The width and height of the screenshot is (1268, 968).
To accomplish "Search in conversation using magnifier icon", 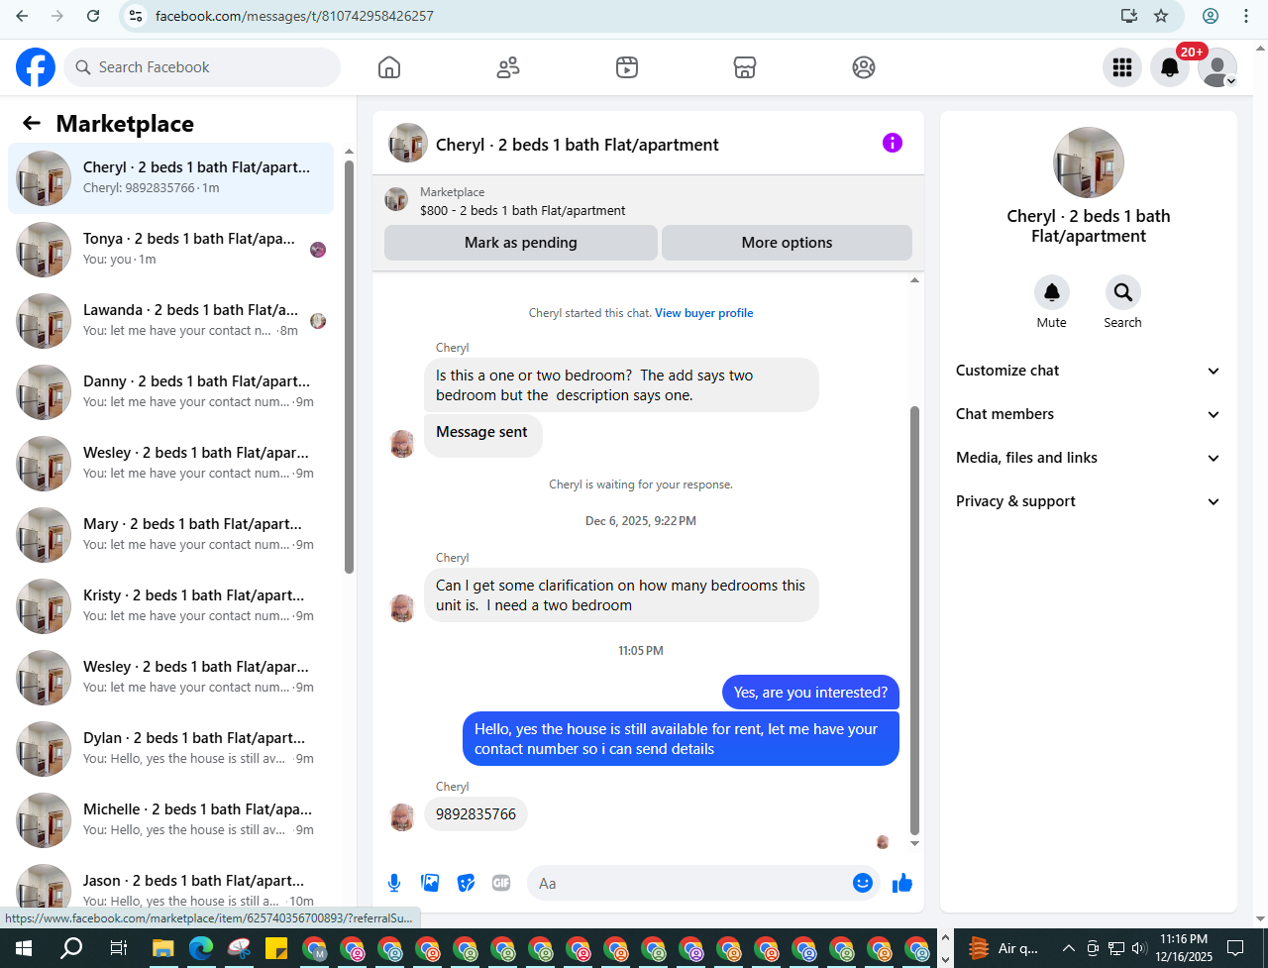I will tap(1123, 293).
